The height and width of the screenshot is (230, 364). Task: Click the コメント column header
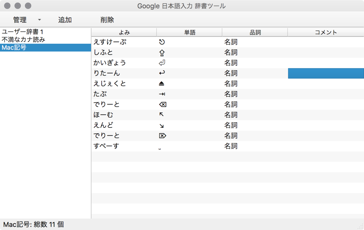click(326, 32)
